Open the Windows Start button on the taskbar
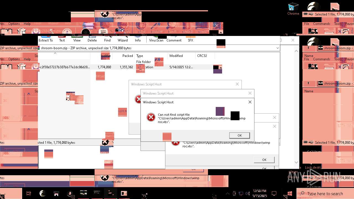Screen dimensions: 354x199 click(x=290, y=194)
